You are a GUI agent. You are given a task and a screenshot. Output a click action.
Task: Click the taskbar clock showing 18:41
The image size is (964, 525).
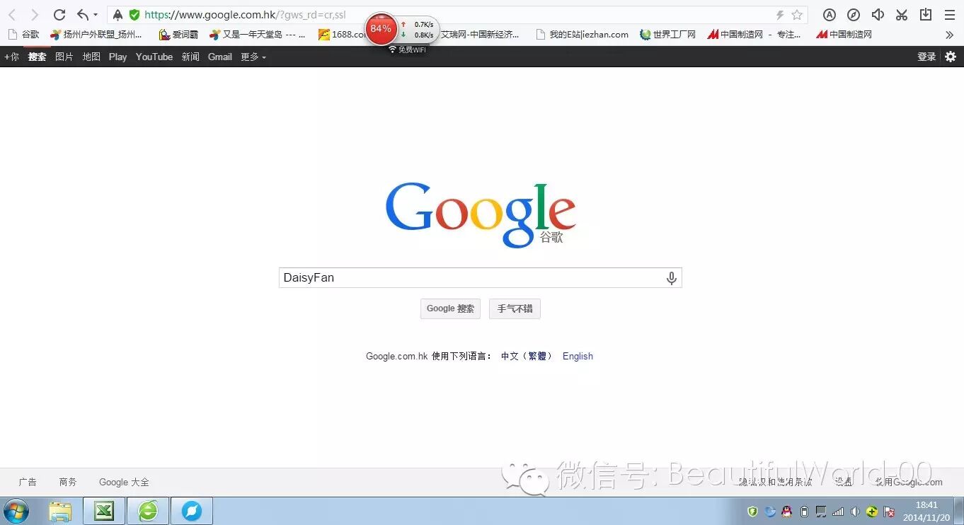[926, 512]
